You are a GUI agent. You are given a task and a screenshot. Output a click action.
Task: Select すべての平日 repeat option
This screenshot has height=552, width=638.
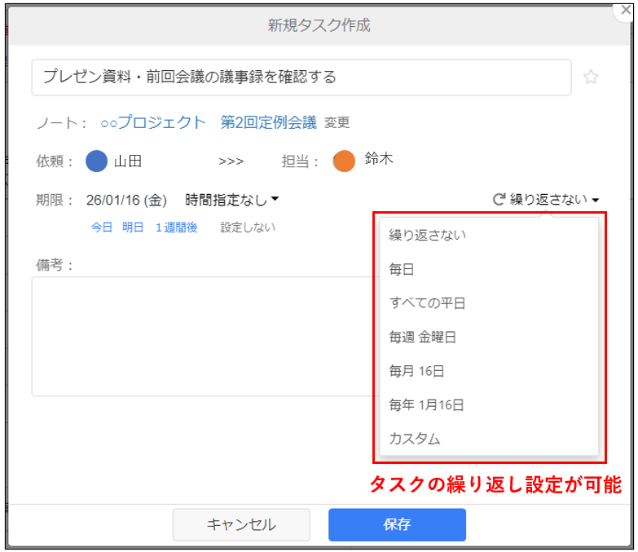pos(489,302)
